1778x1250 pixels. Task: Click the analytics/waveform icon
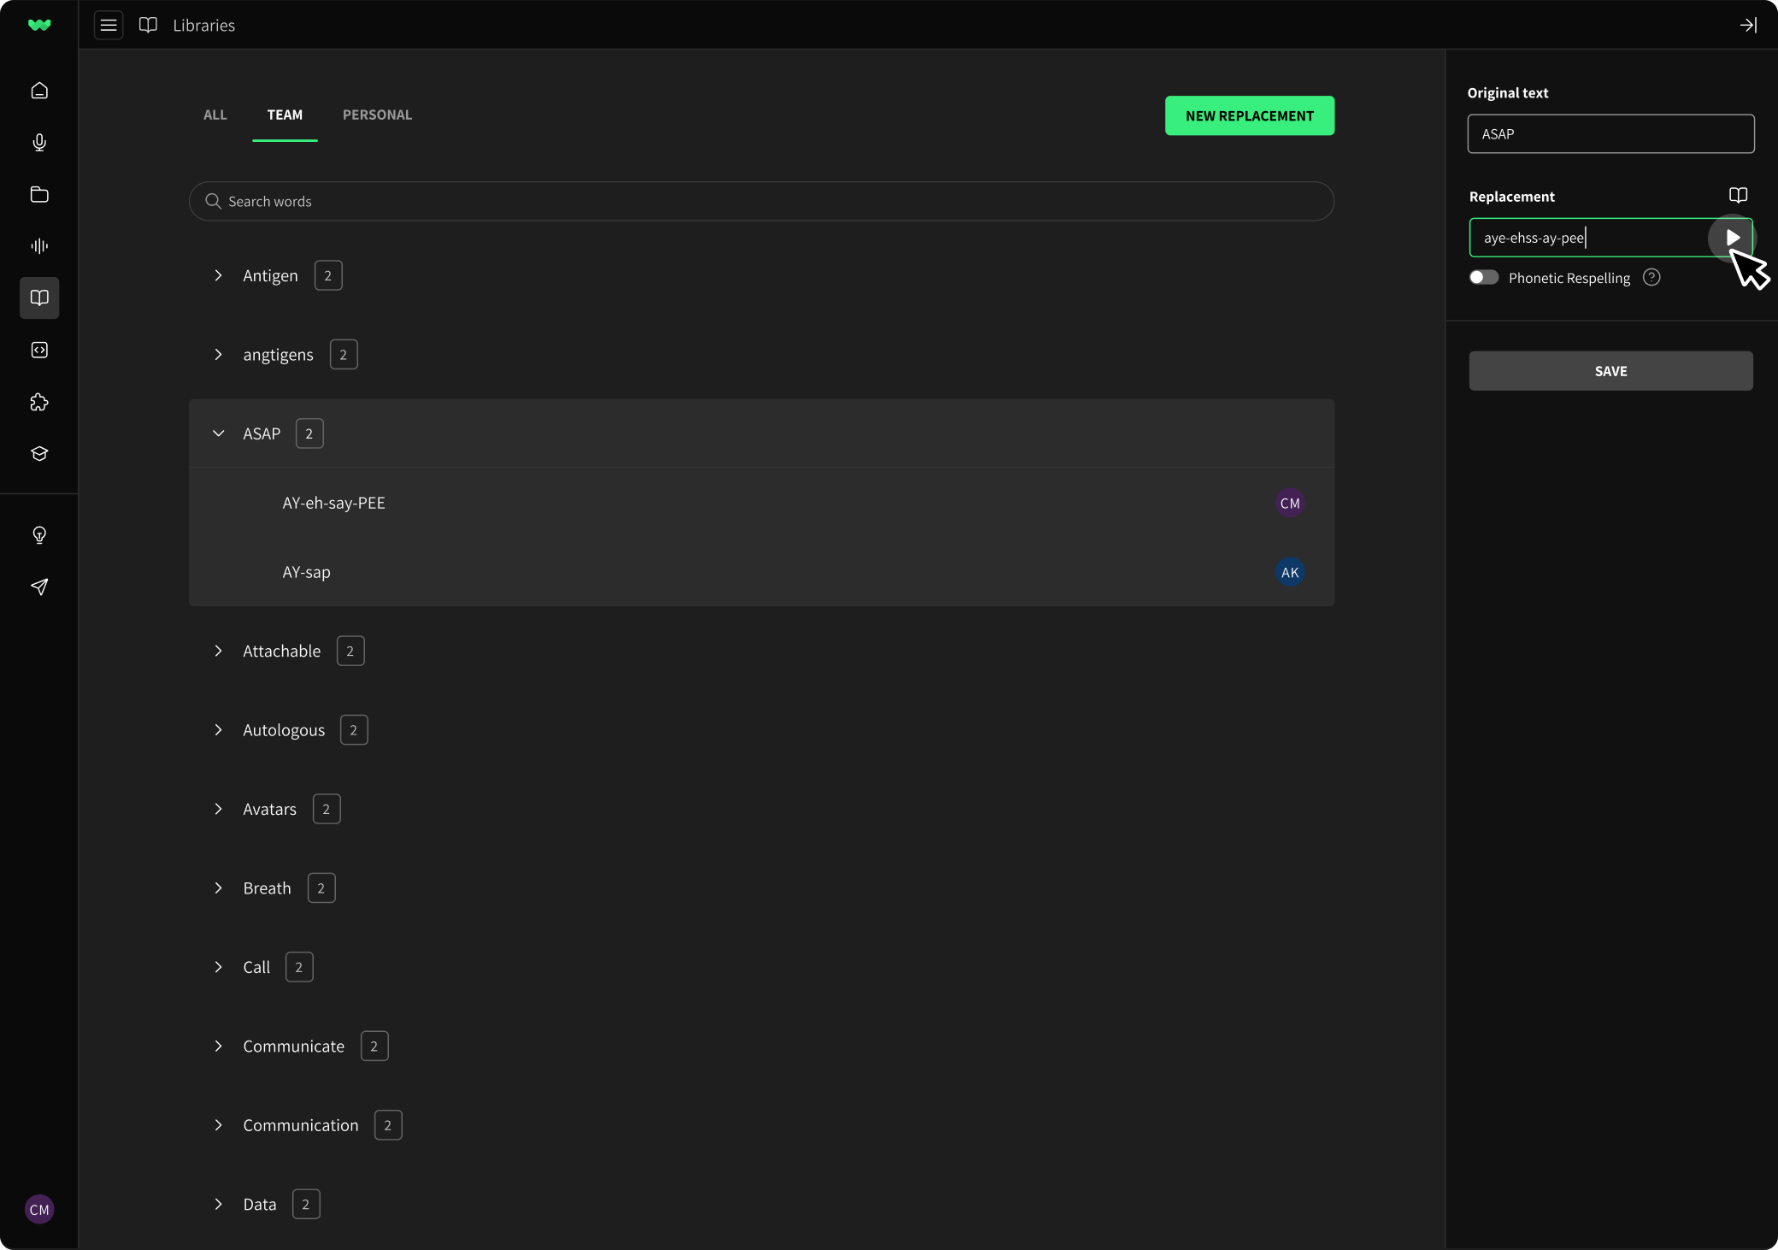click(38, 246)
